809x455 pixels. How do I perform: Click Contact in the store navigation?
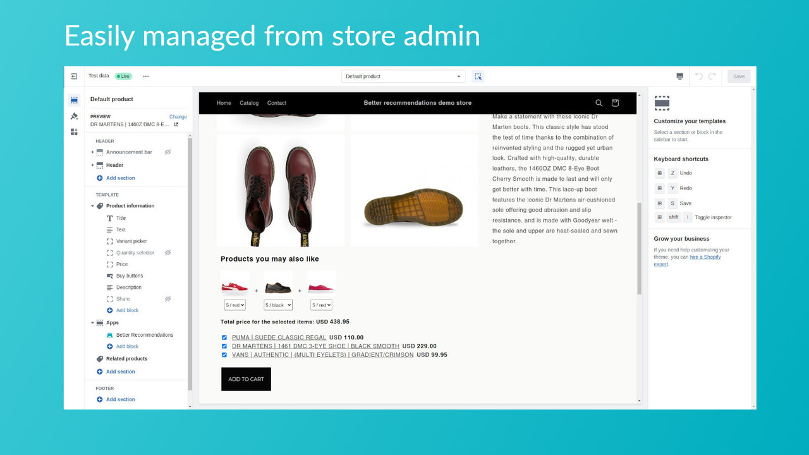point(276,102)
